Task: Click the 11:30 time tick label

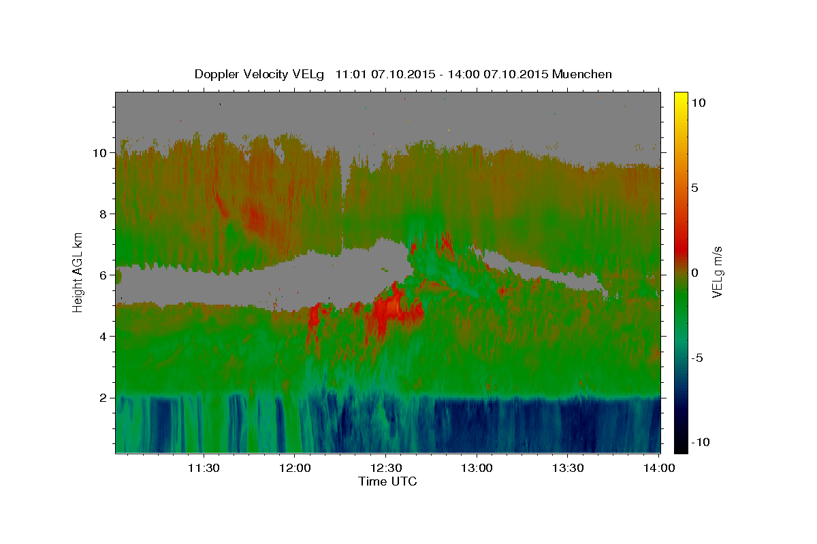Action: point(203,469)
